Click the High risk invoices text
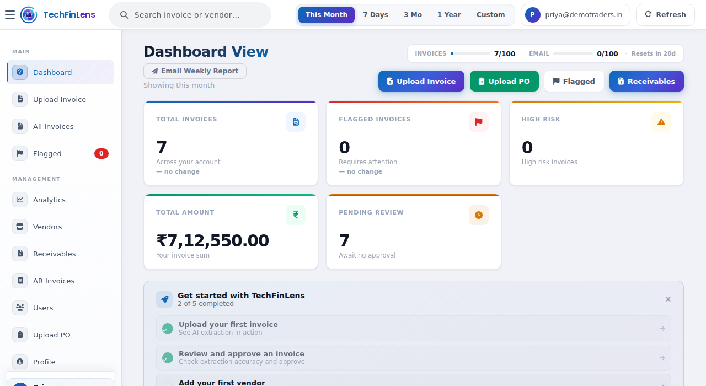Viewport: 706px width, 386px height. [549, 162]
